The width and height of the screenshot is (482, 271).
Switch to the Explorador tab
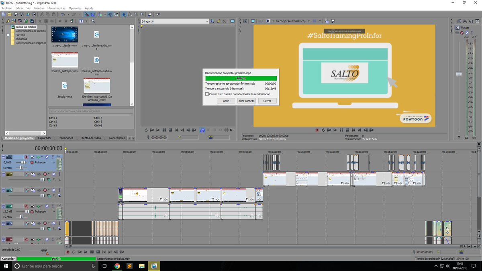coord(45,138)
